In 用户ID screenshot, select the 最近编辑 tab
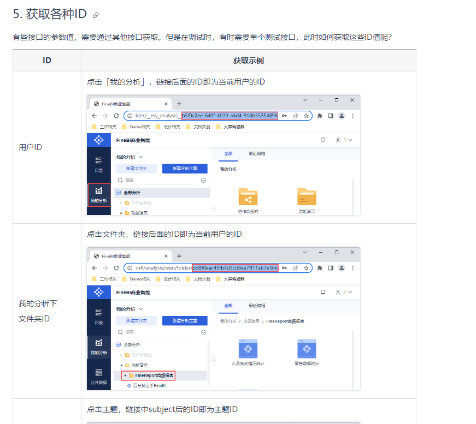The image size is (476, 424). pos(257,154)
